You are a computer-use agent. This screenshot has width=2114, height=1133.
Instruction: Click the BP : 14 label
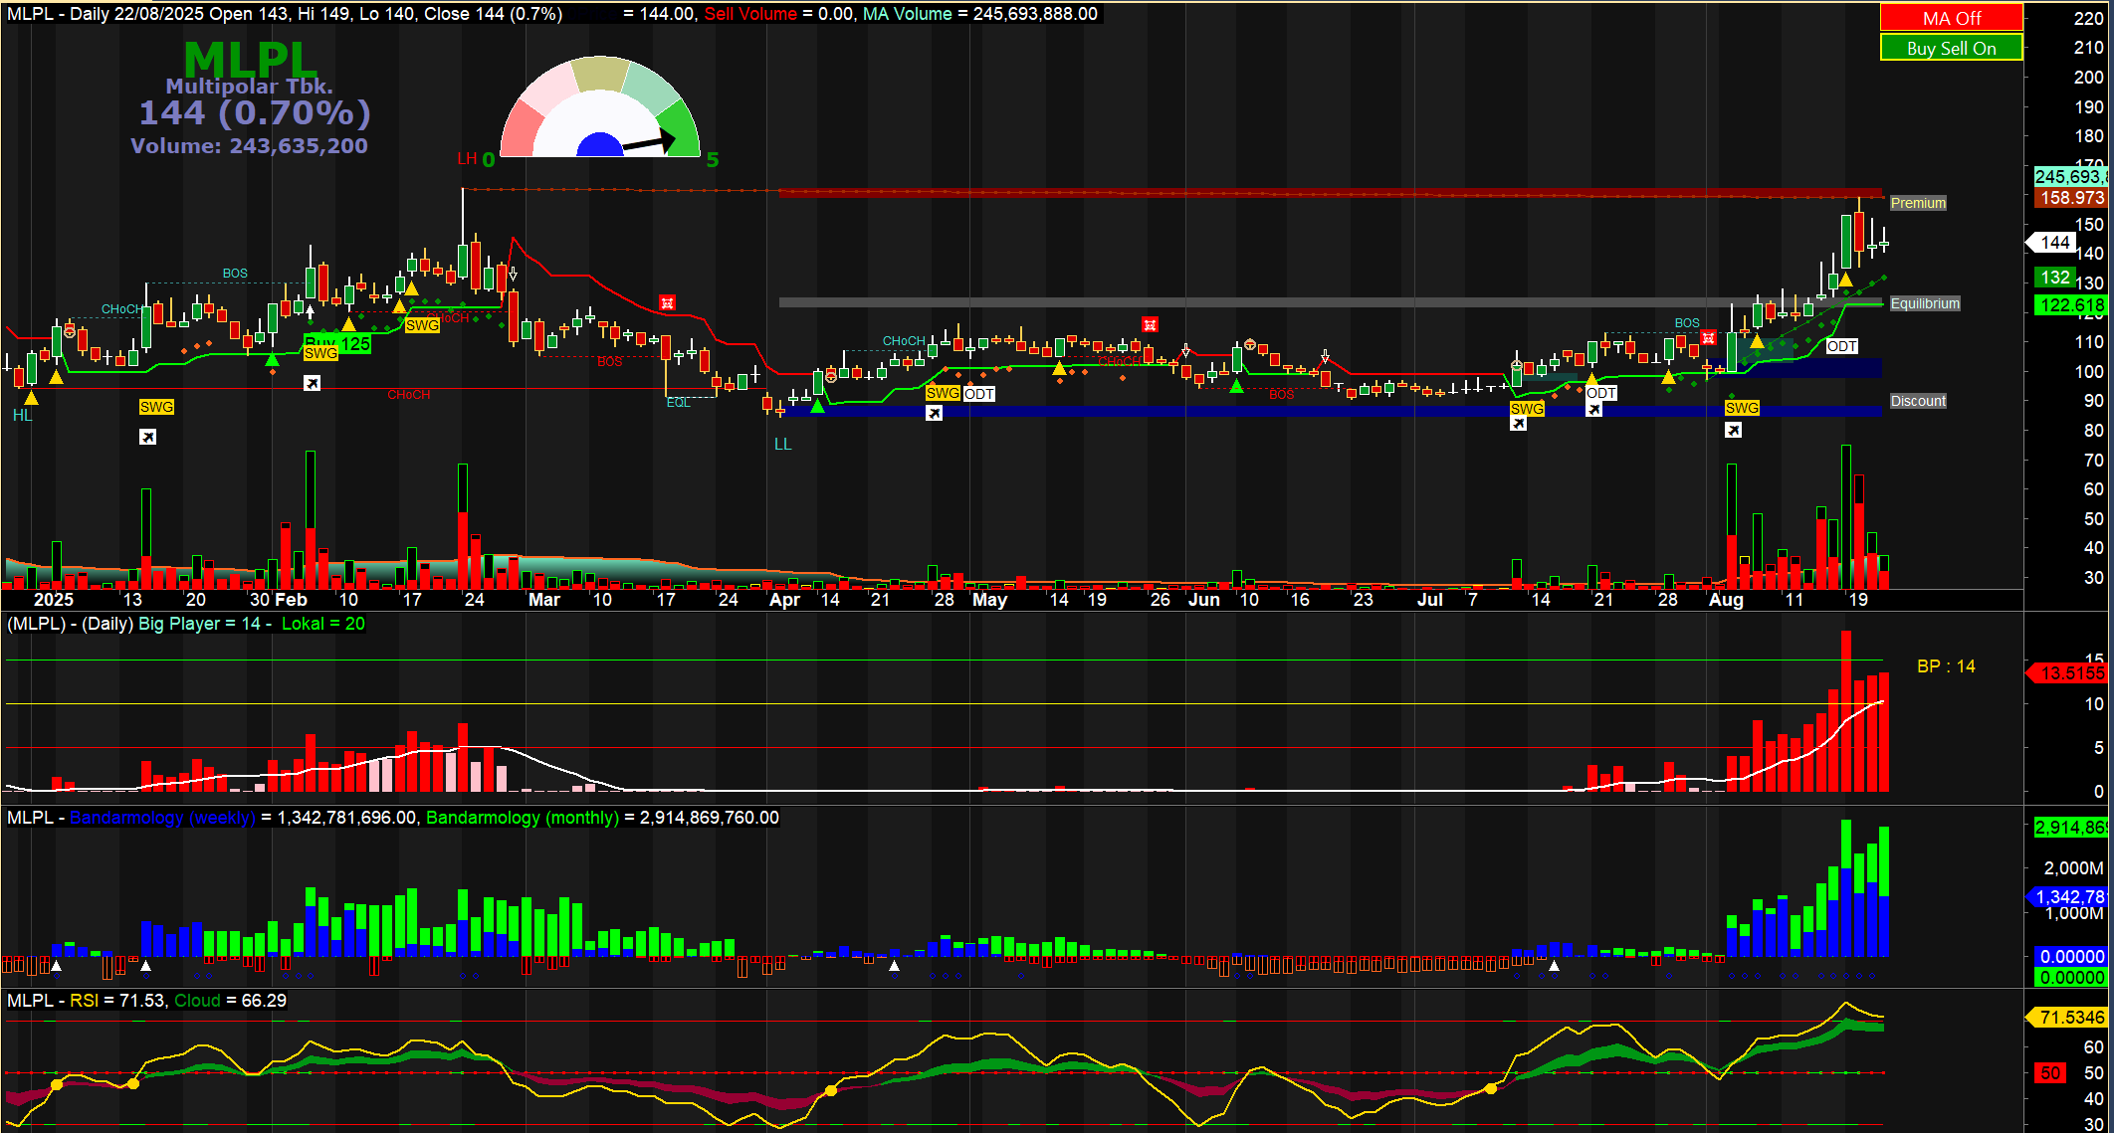point(1946,666)
